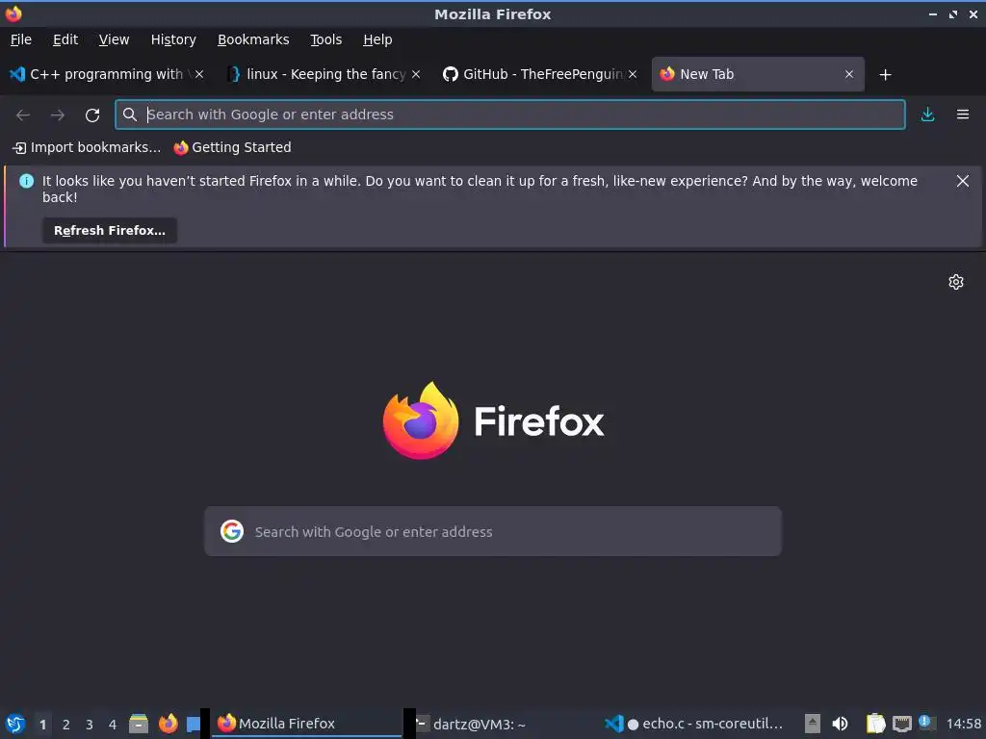This screenshot has width=986, height=739.
Task: Click the blue info icon in notification
Action: tap(26, 181)
